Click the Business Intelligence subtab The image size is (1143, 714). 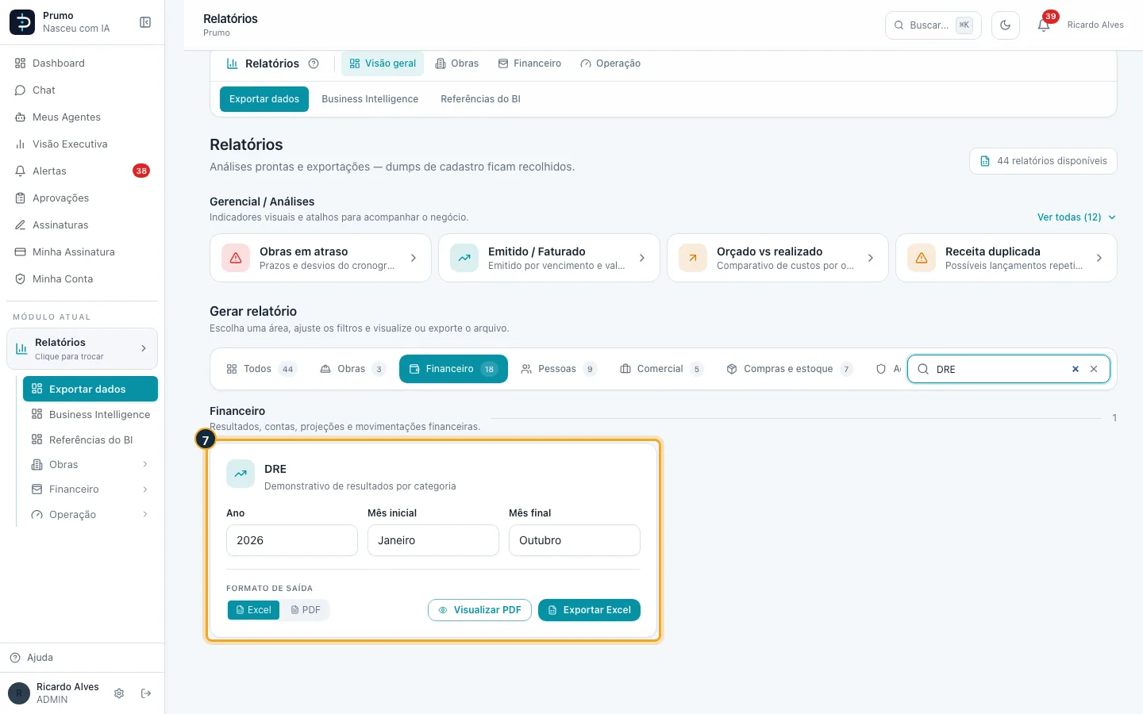[370, 99]
